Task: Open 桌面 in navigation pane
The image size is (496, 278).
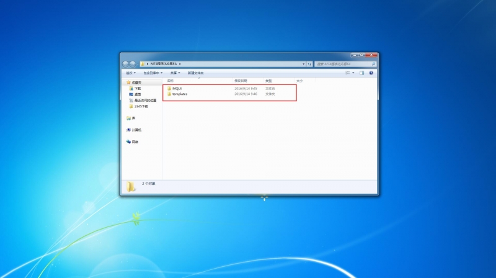Action: (137, 94)
